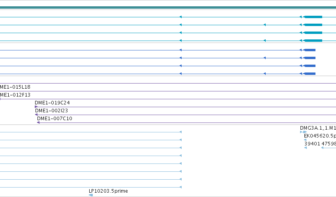
Task: Click thick exon block of topmost cyan transcript
Action: click(x=313, y=17)
